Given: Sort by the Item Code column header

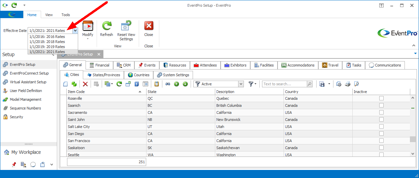Looking at the screenshot, I should click(x=106, y=92).
